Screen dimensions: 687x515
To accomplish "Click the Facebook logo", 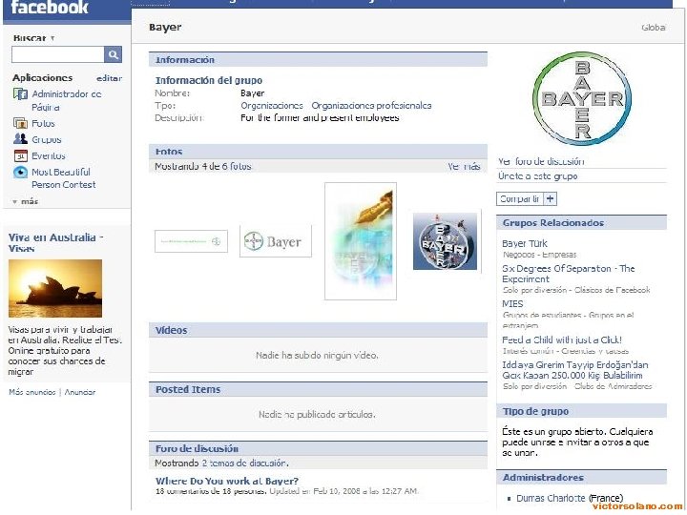I will point(49,8).
